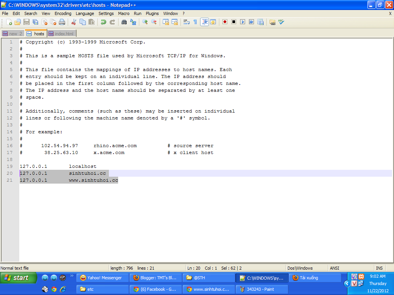Toggle INS mode in status bar

coord(379,268)
